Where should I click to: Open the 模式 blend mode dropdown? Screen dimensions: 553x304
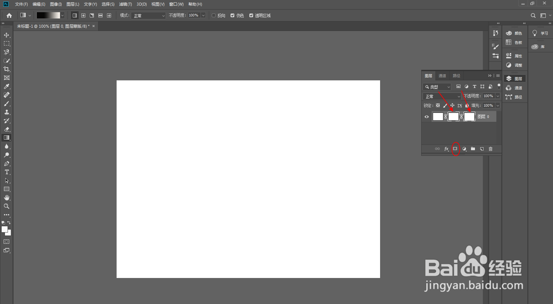tap(148, 15)
